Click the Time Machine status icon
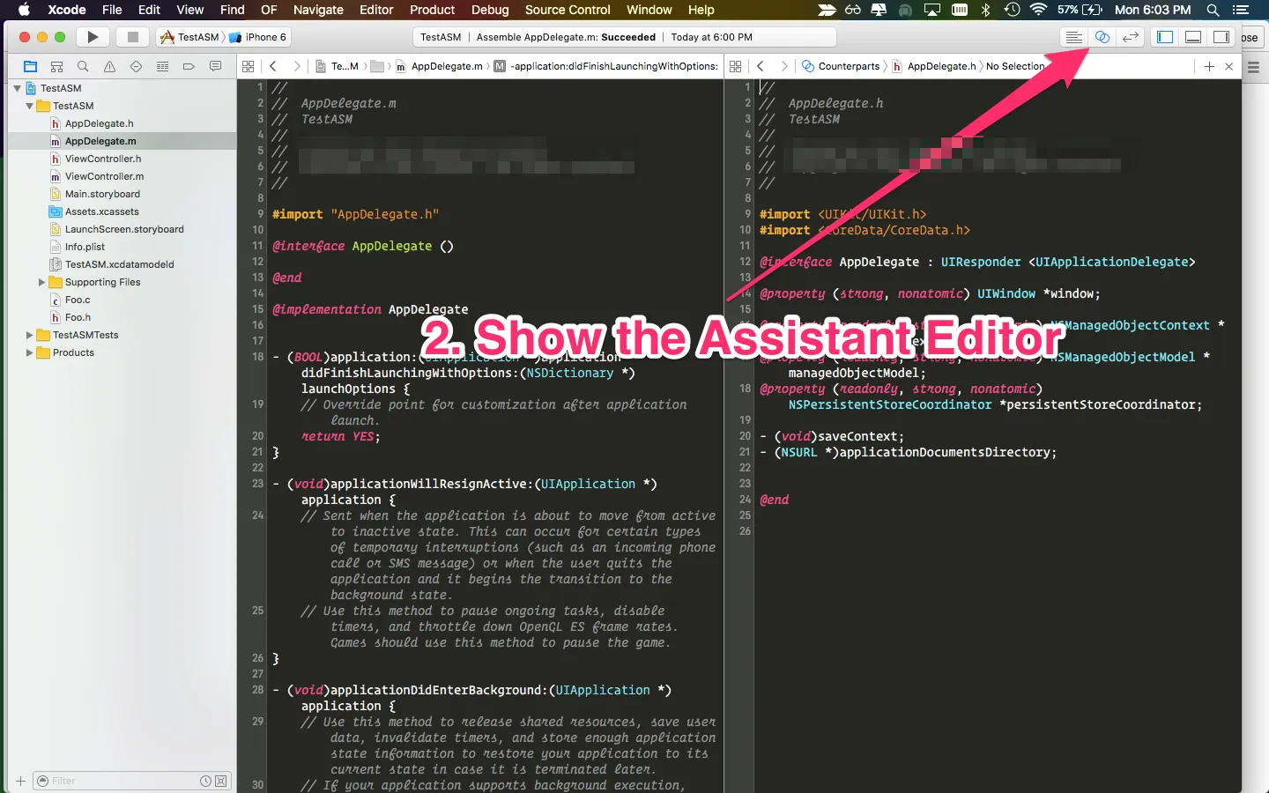Viewport: 1269px width, 793px height. 1012,10
